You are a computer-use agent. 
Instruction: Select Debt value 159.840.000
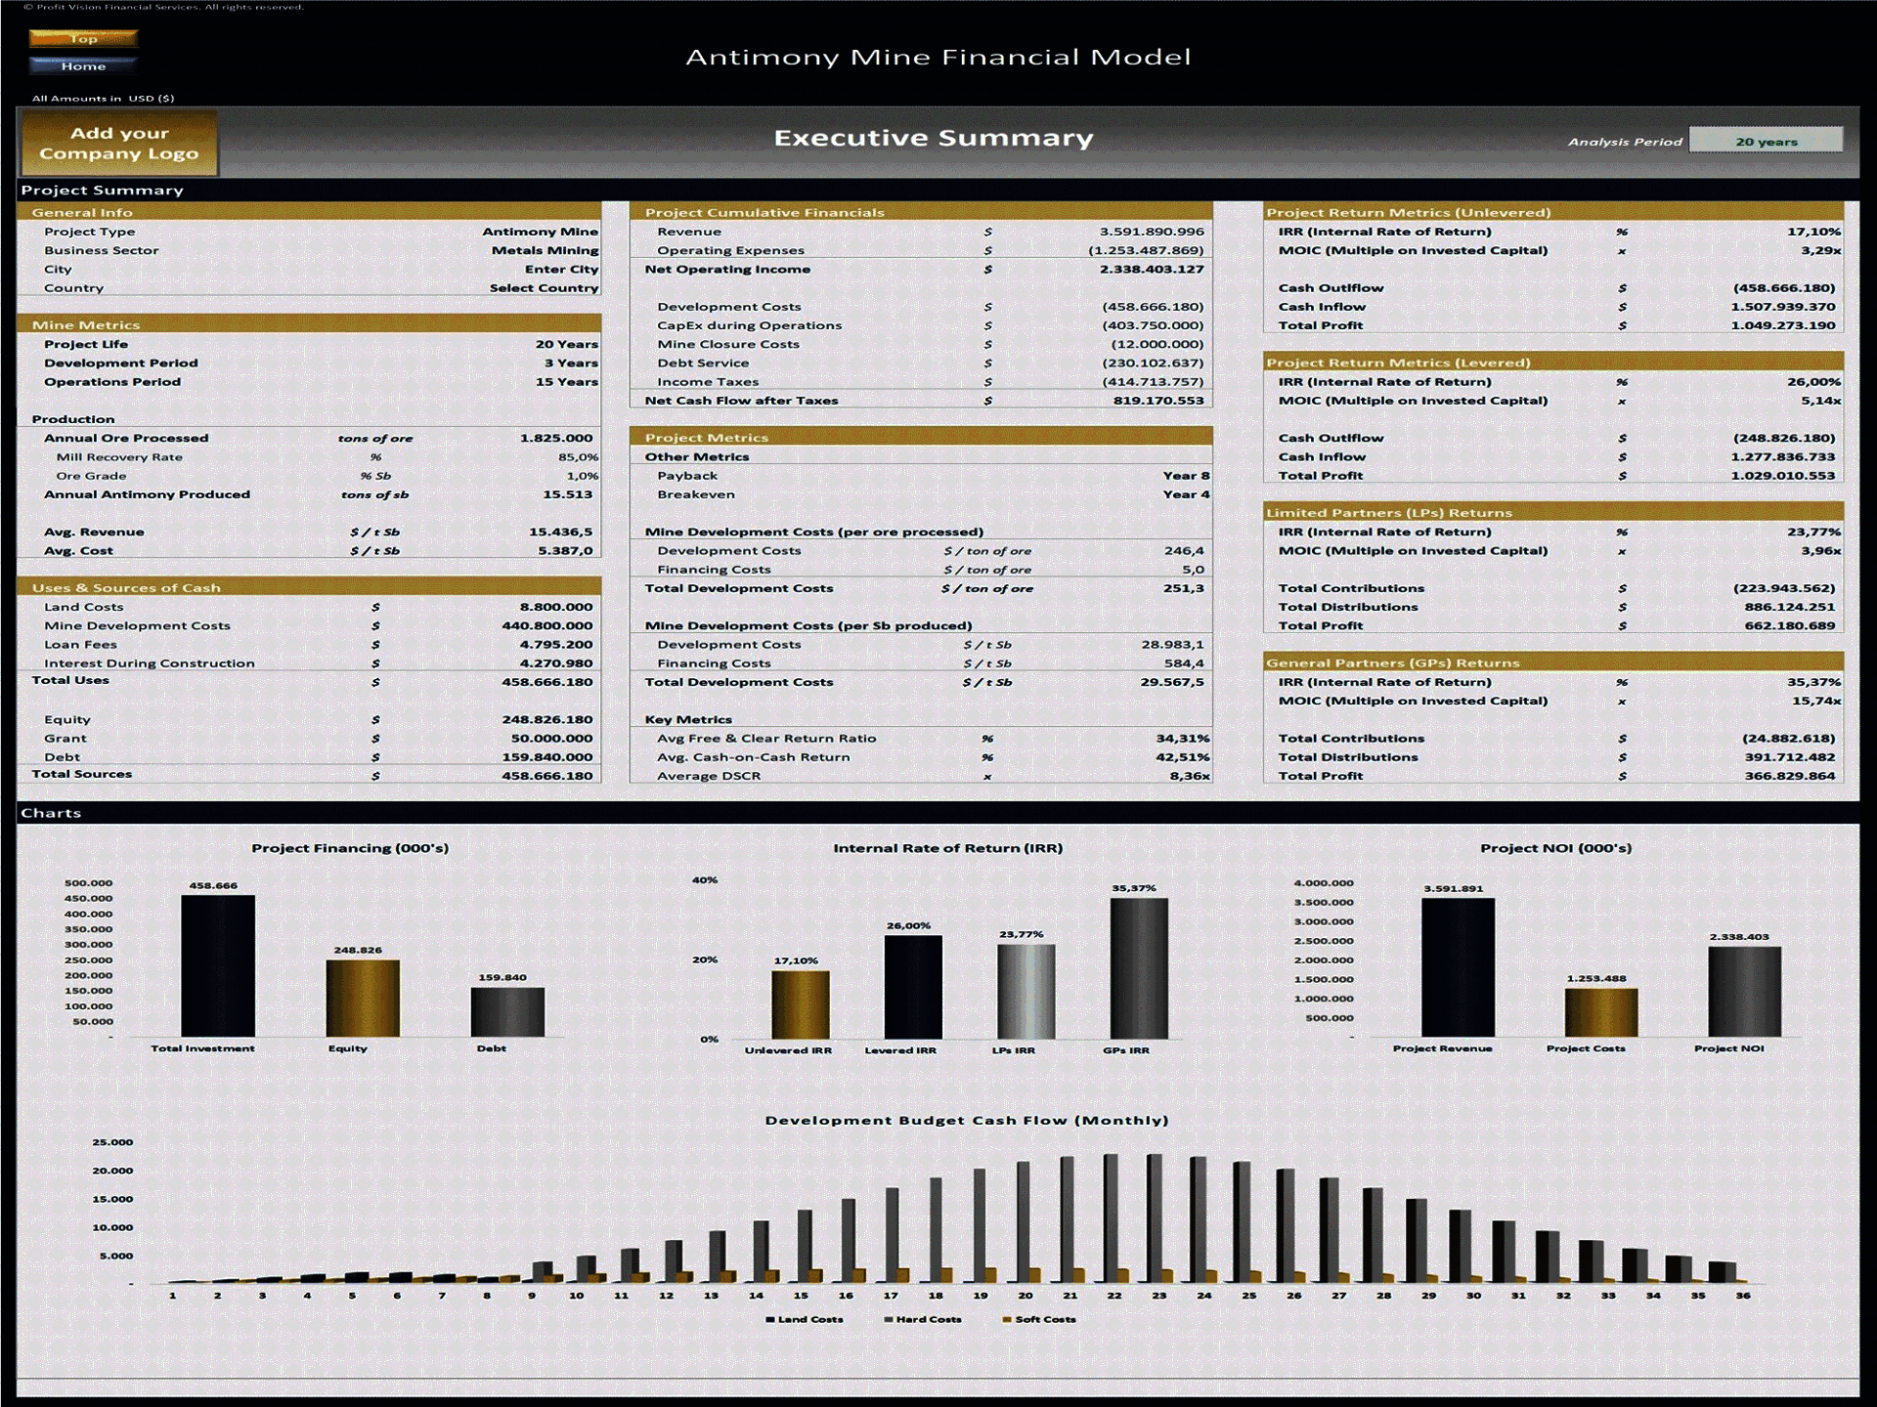coord(546,756)
